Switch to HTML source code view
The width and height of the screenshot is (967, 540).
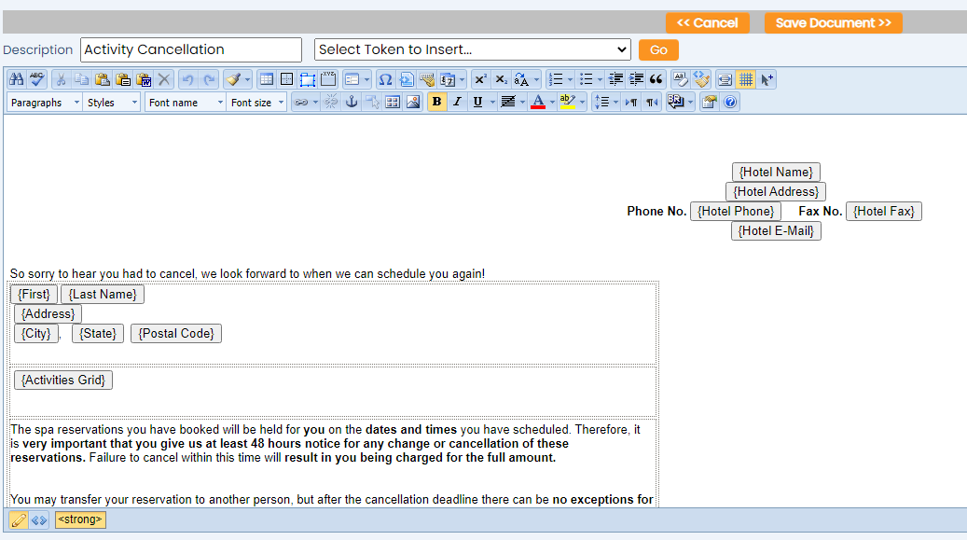(x=39, y=520)
